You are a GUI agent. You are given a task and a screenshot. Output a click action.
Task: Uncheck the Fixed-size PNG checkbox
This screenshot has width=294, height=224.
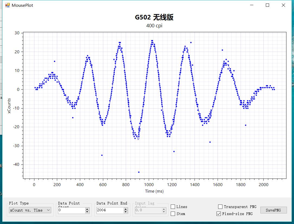[x=219, y=214]
